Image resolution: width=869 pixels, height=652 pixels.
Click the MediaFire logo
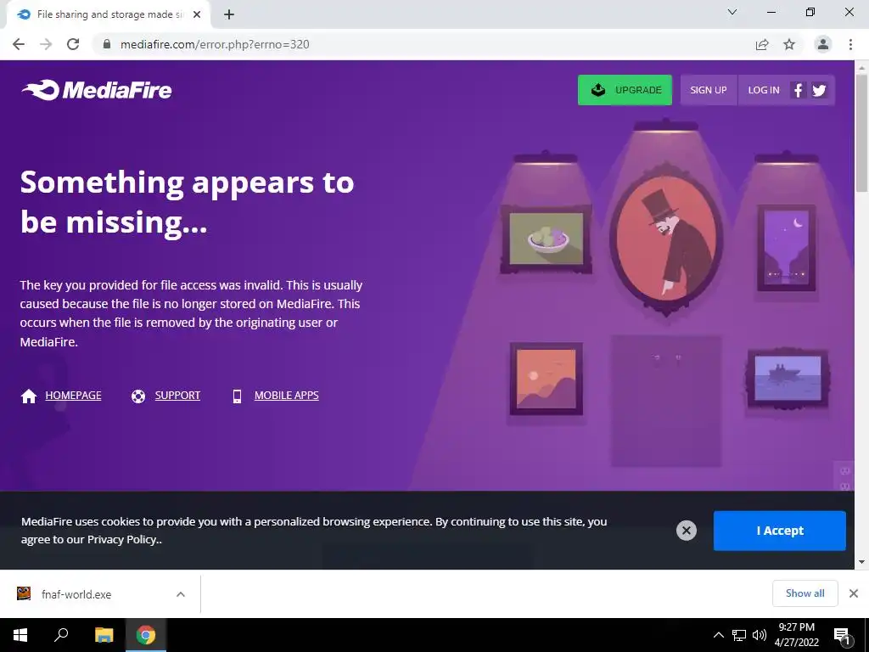(97, 90)
